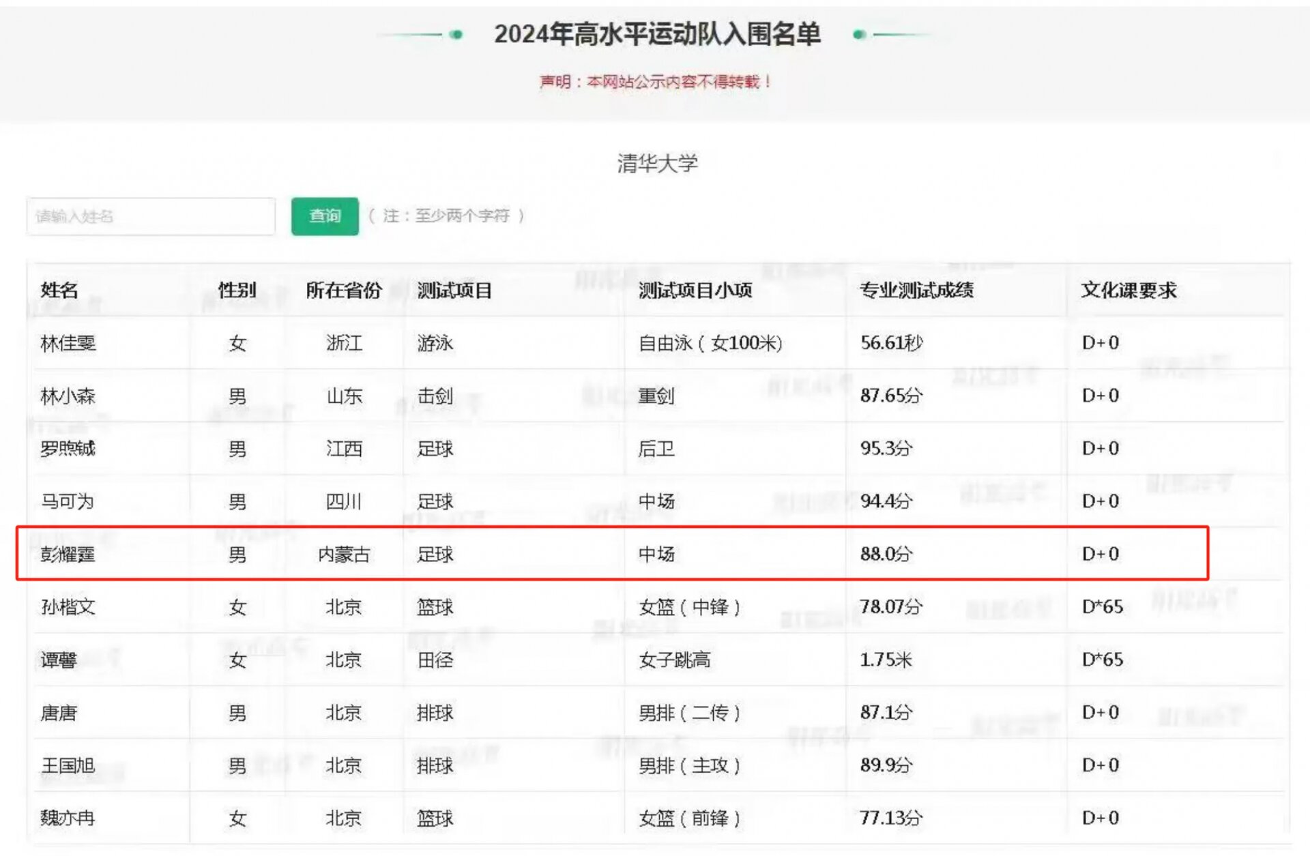The image size is (1310, 856).
Task: Click the 江西 province cell
Action: (344, 449)
